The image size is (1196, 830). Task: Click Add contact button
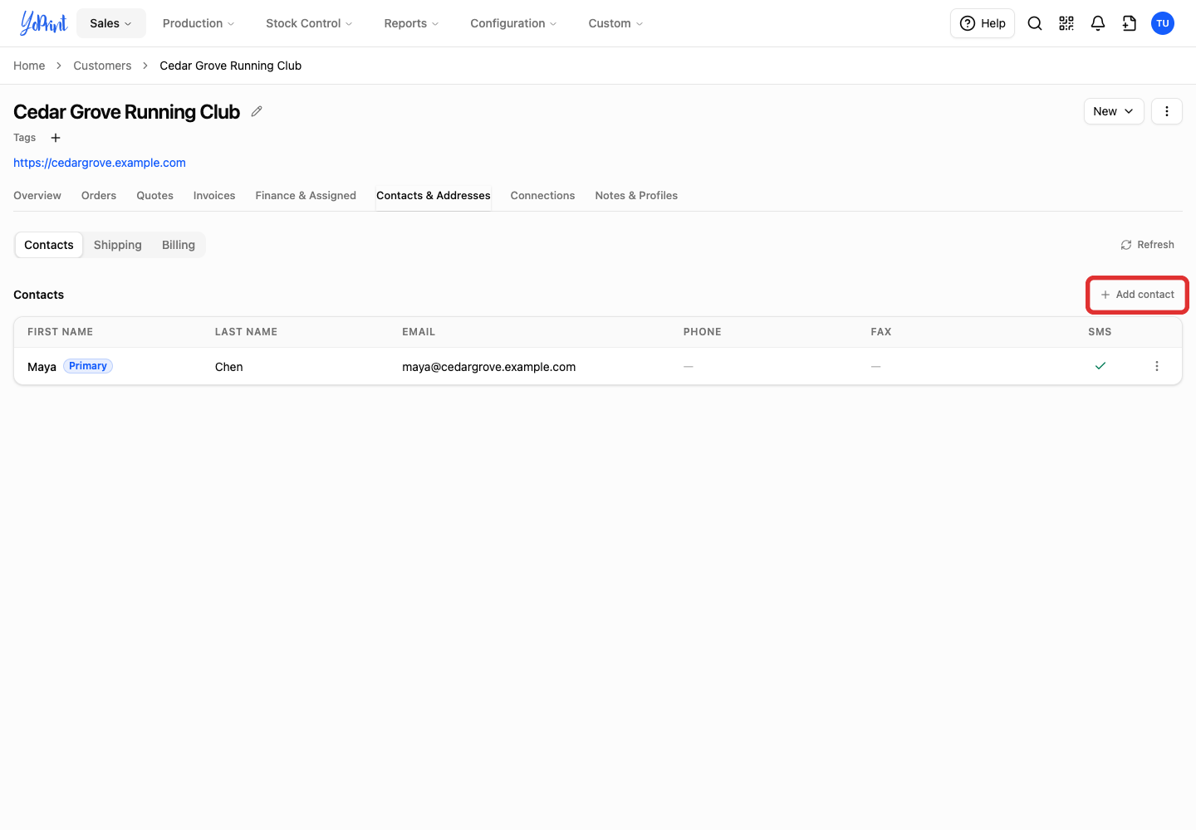click(1137, 295)
